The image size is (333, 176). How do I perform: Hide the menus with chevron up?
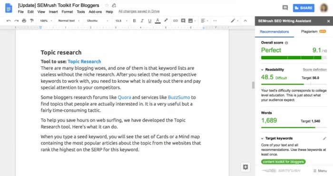(245, 21)
